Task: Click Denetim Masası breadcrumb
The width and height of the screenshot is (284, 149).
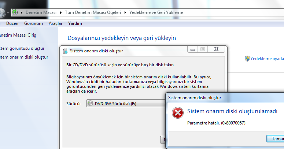Action: (41, 12)
